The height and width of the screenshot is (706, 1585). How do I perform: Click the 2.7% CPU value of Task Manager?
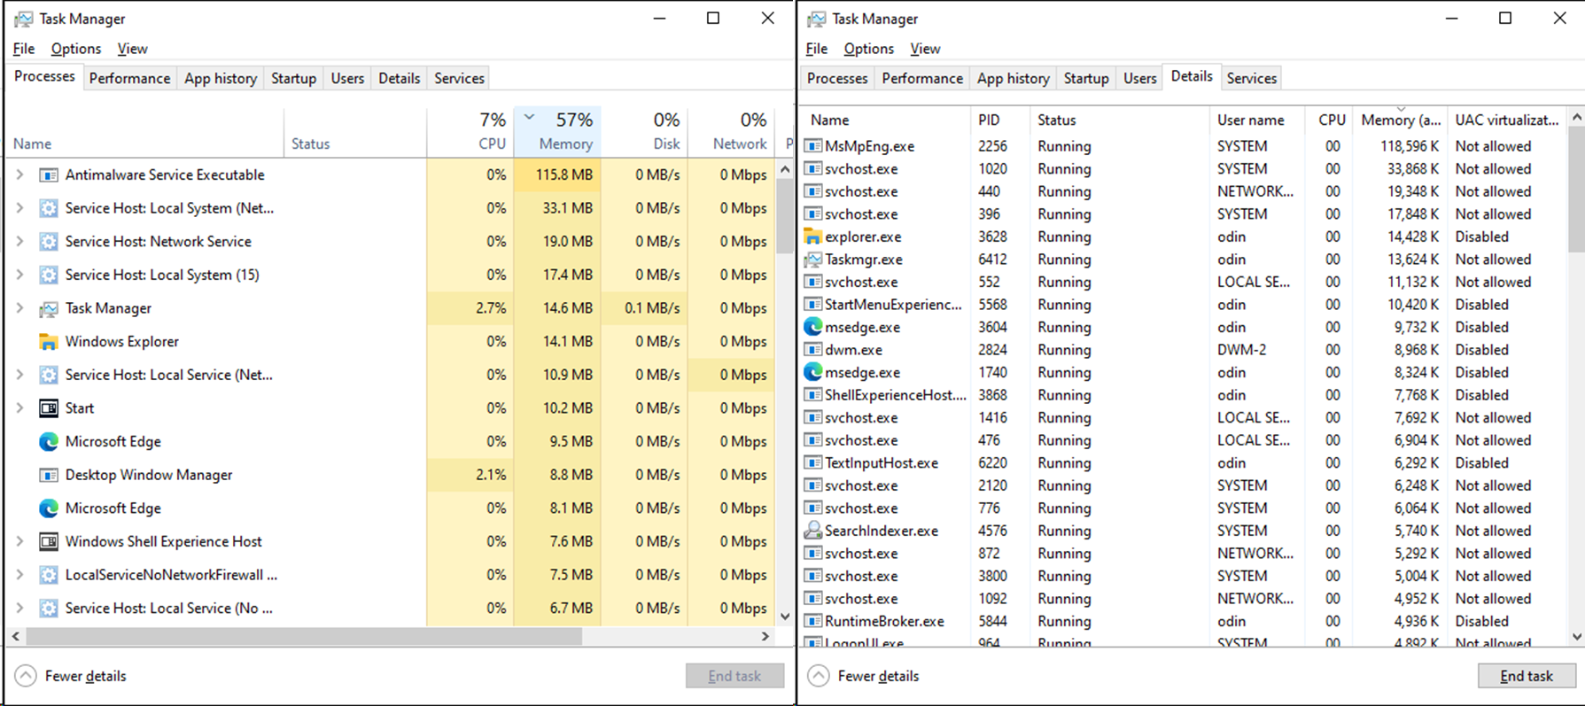click(491, 308)
